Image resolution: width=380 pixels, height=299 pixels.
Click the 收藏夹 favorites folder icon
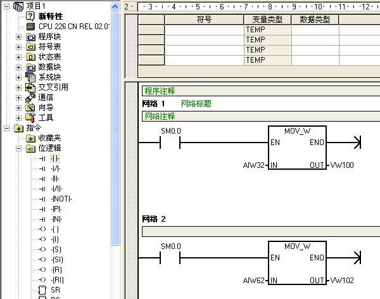tap(30, 138)
